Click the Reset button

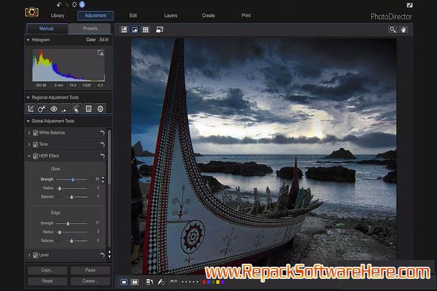point(47,281)
